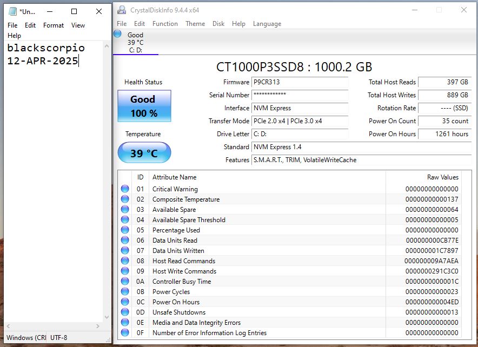The image size is (478, 347).
Task: Click the Good 100 % health status button
Action: (x=144, y=106)
